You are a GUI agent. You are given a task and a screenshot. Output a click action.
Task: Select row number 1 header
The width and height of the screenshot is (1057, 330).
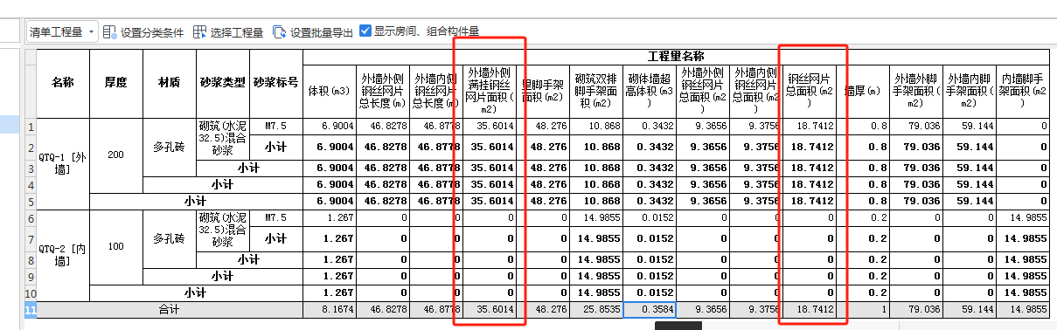30,127
